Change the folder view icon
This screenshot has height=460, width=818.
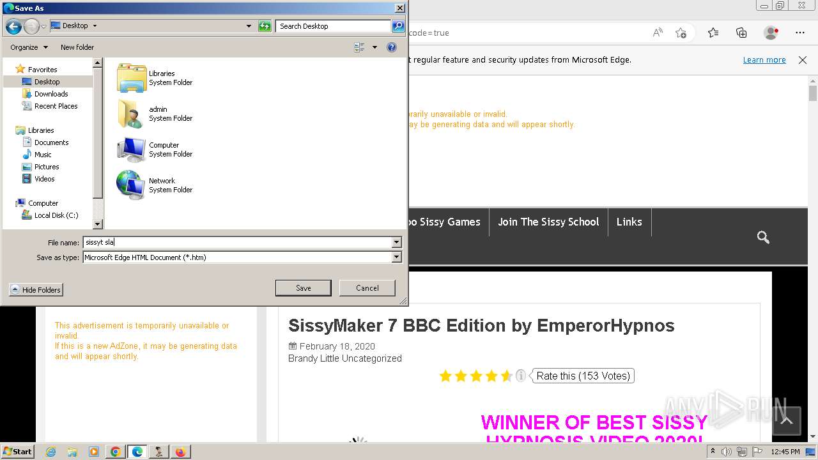coord(359,47)
